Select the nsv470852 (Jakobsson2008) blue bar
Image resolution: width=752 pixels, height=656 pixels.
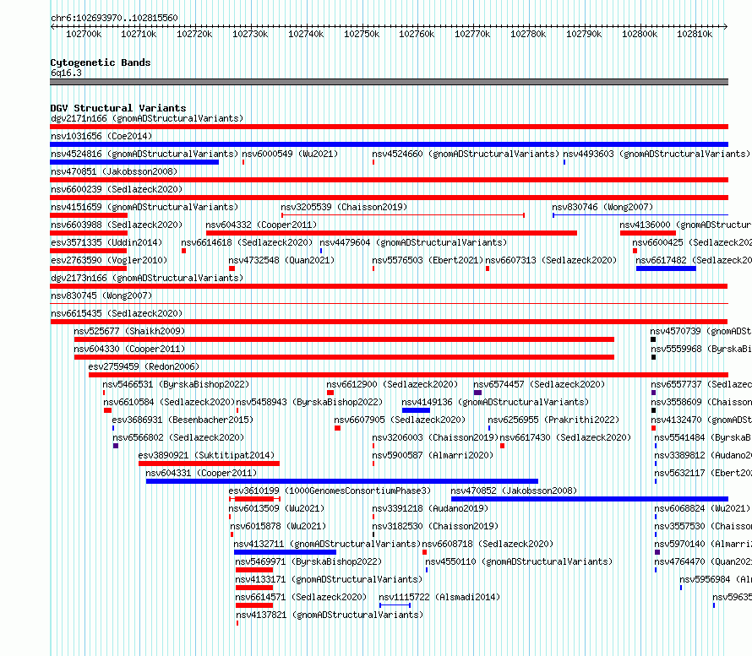tap(590, 499)
